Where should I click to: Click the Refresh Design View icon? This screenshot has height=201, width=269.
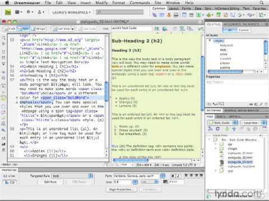click(175, 29)
